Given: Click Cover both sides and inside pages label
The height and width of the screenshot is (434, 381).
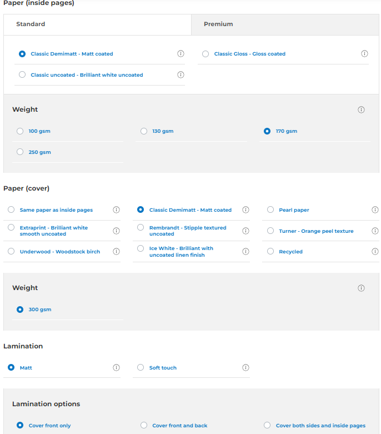Looking at the screenshot, I should 320,426.
